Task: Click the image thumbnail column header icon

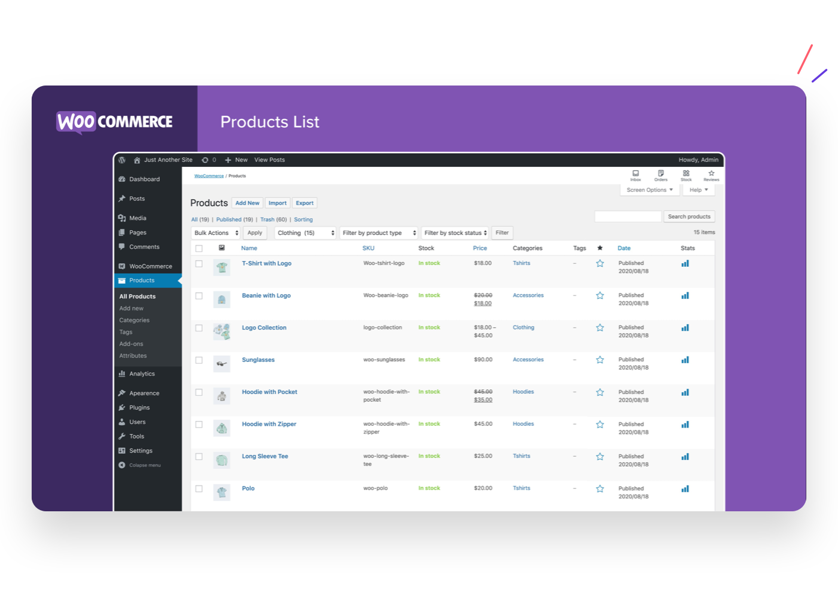Action: [221, 248]
